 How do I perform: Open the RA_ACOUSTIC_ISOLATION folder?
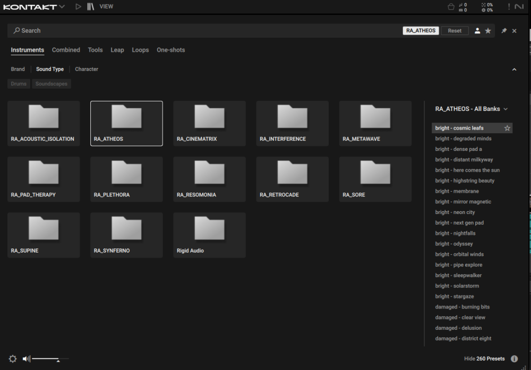click(44, 124)
